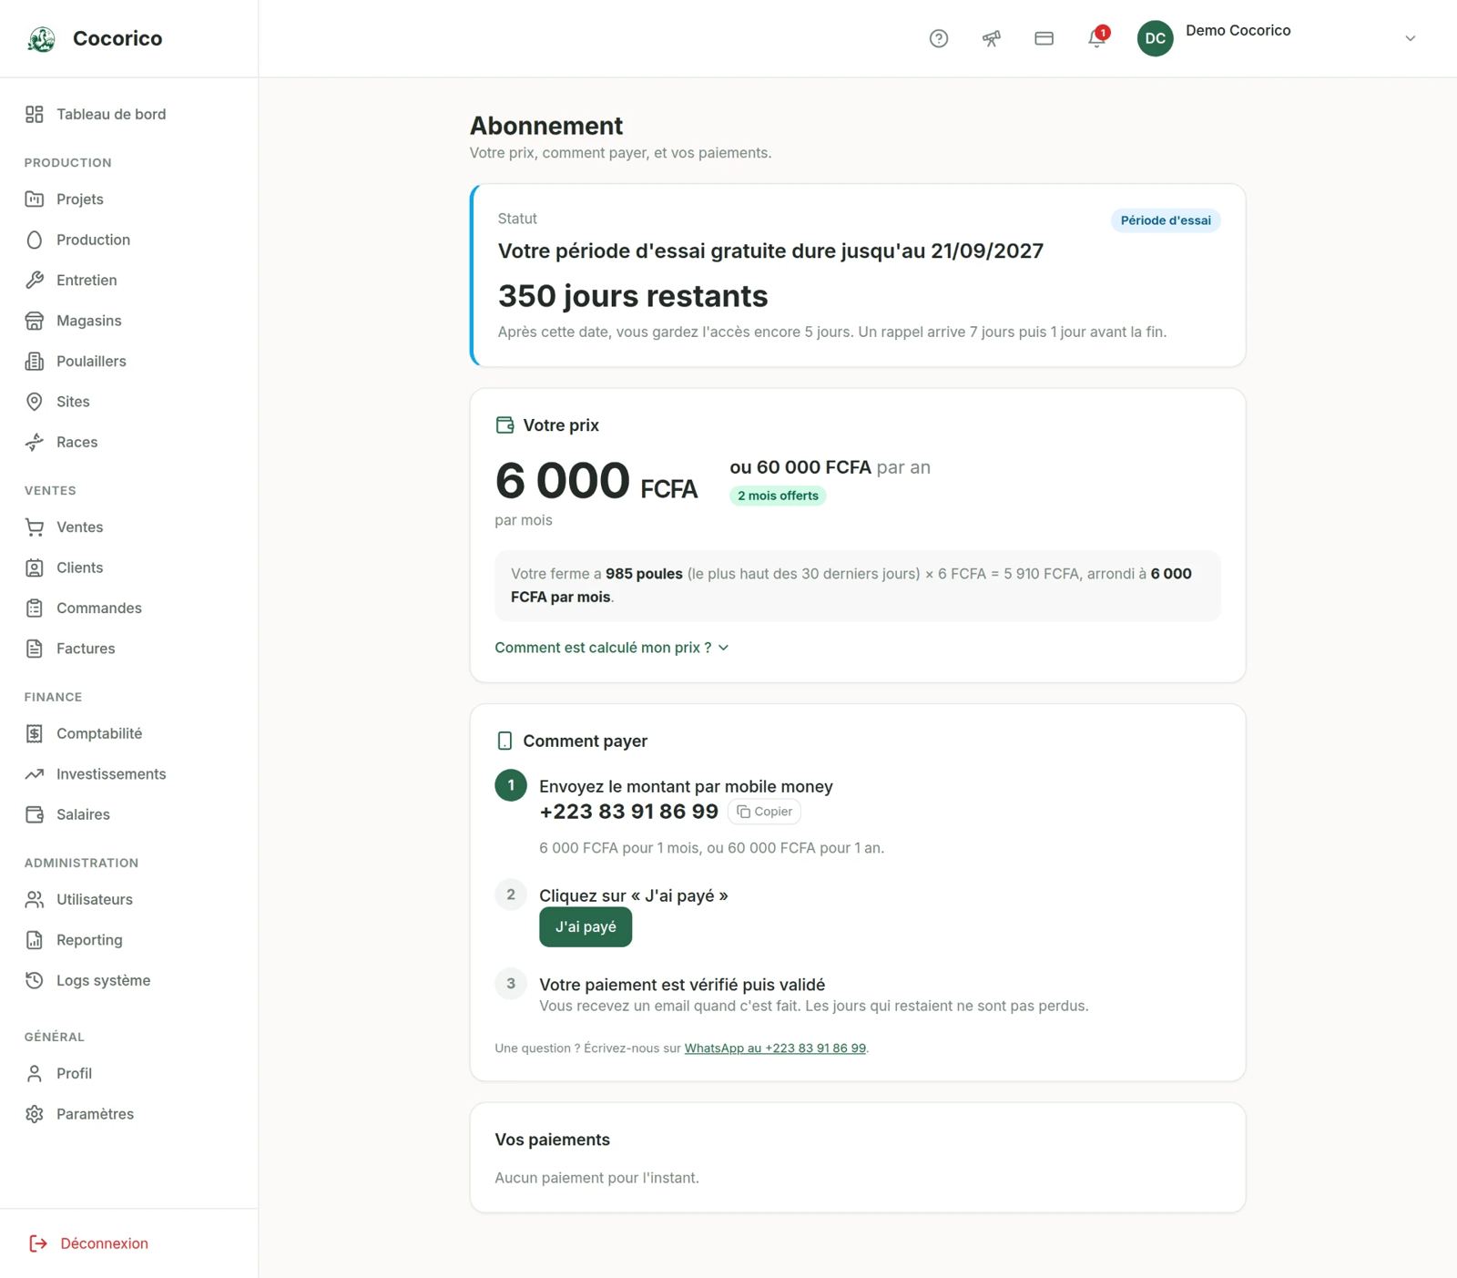Image resolution: width=1457 pixels, height=1278 pixels.
Task: Click the '350 jours restants' text
Action: 633,296
